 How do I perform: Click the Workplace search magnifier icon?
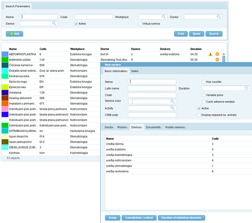[164, 17]
